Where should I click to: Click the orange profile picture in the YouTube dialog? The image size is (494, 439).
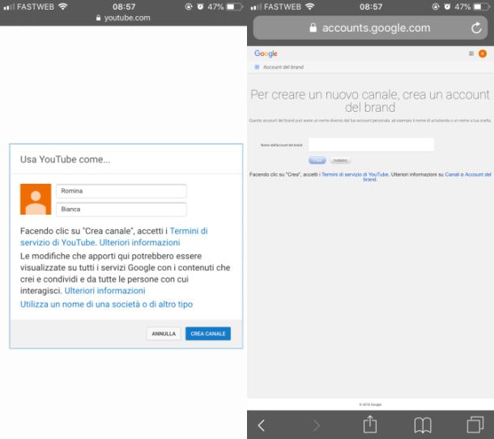tap(36, 199)
